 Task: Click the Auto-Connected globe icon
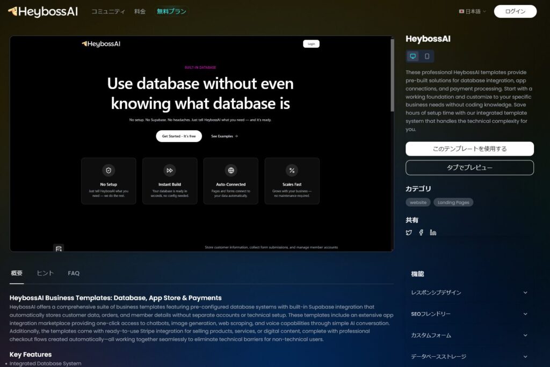pyautogui.click(x=231, y=171)
